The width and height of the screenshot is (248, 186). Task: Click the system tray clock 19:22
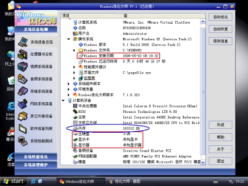point(240,182)
